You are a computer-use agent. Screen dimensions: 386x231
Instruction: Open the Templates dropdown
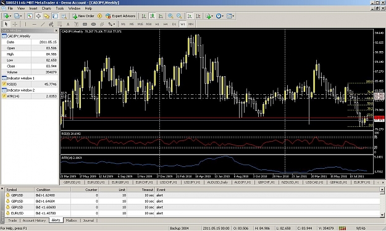[230, 16]
